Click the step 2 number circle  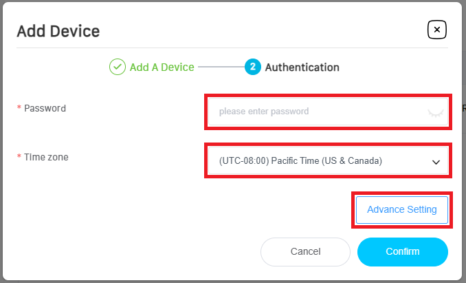coord(253,67)
